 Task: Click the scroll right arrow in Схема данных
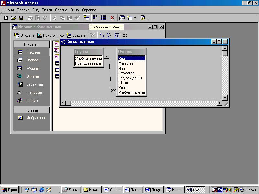tap(220, 103)
